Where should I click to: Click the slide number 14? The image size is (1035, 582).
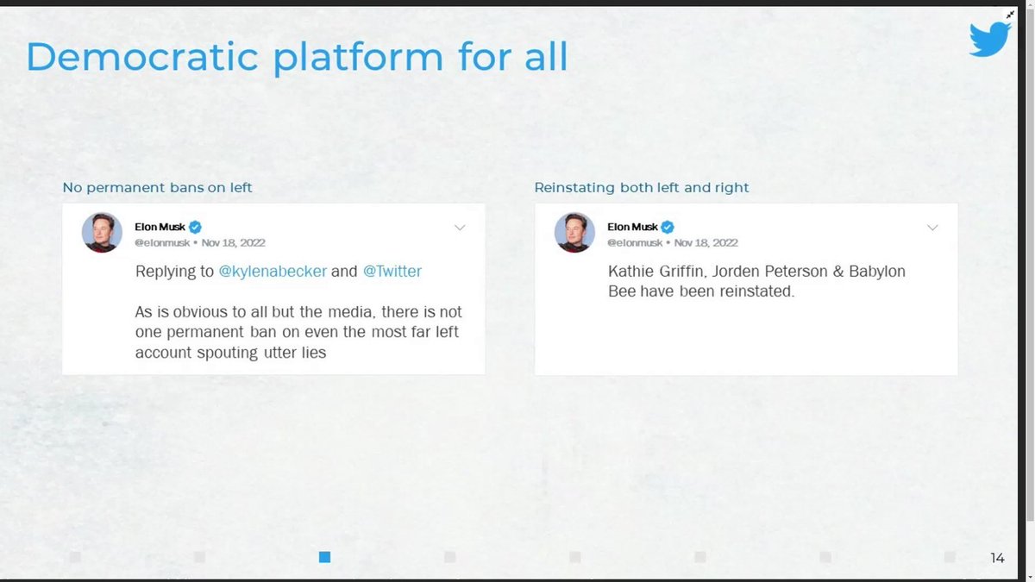pyautogui.click(x=997, y=558)
